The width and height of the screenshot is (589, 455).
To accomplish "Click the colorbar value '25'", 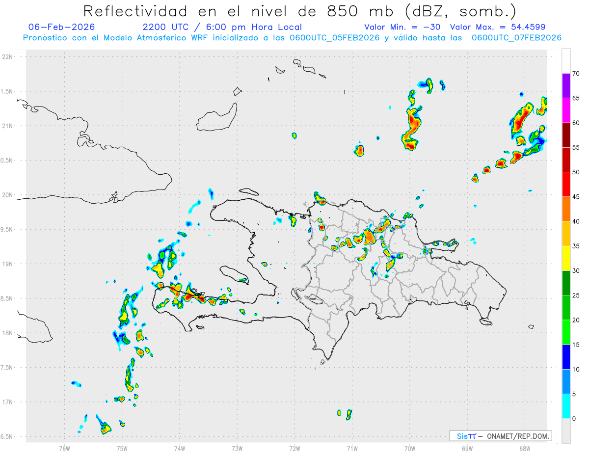I will coord(576,295).
